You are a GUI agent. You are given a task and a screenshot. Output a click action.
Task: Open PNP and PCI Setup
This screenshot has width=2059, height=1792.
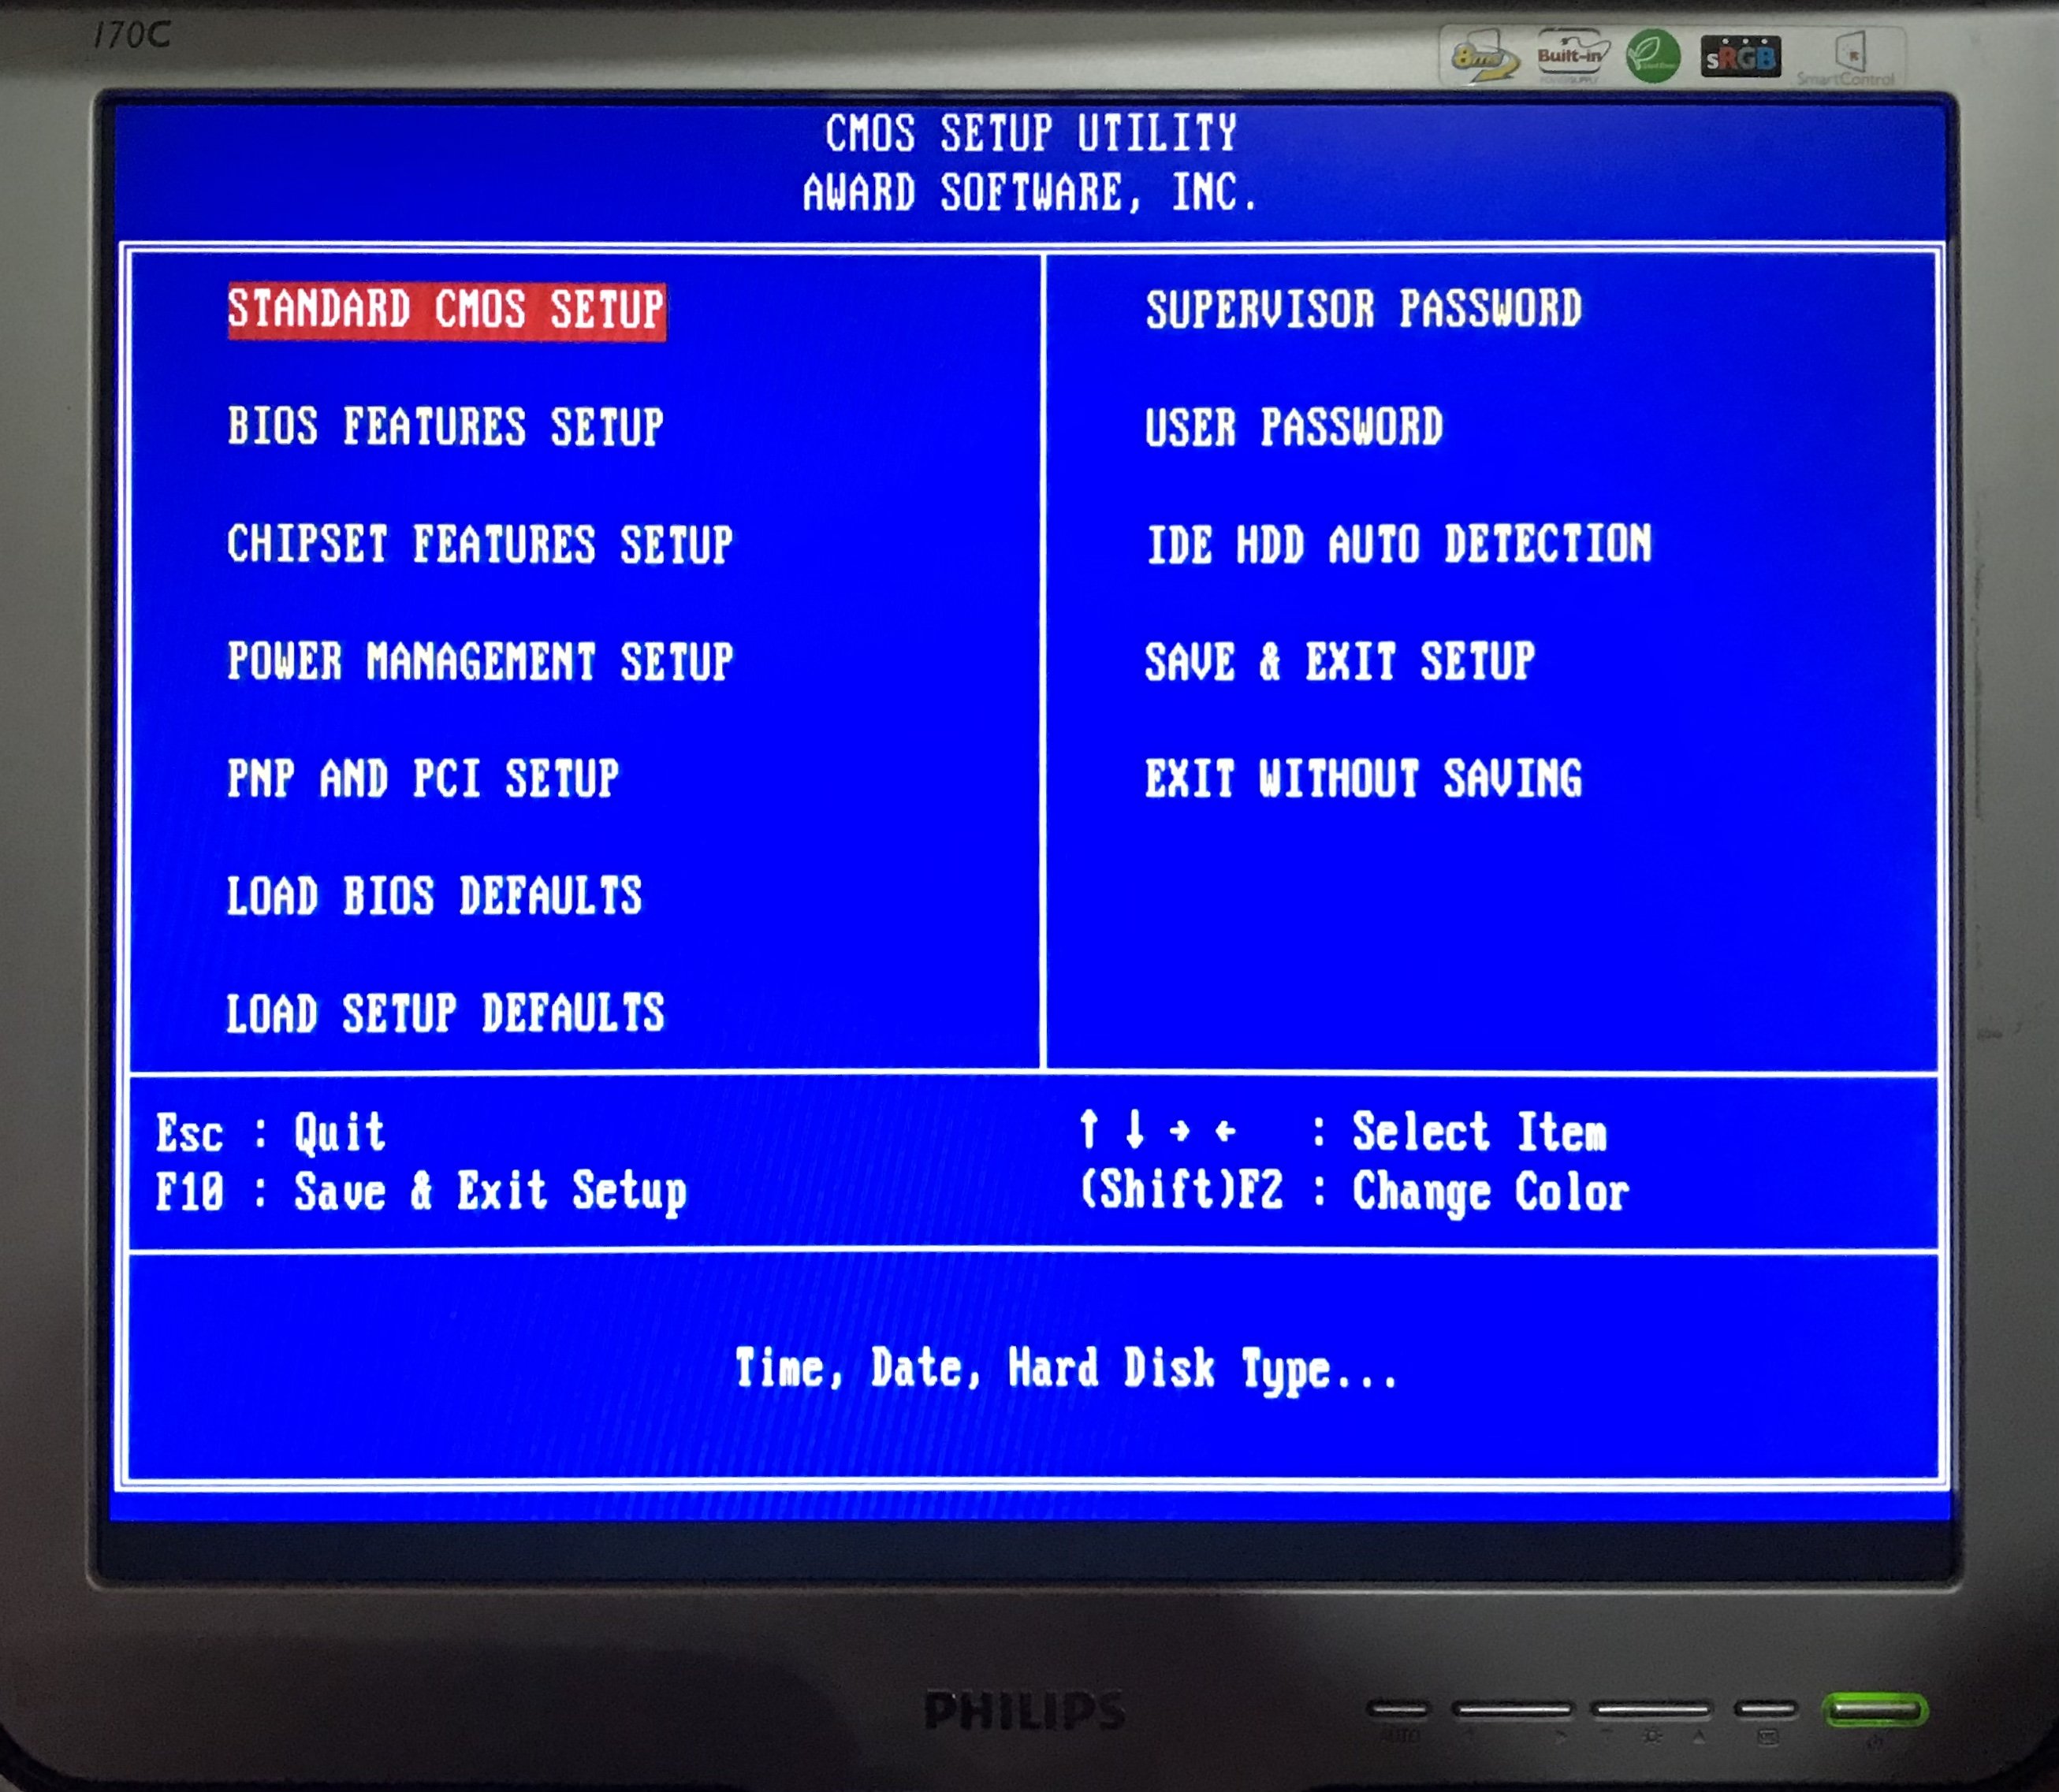423,779
